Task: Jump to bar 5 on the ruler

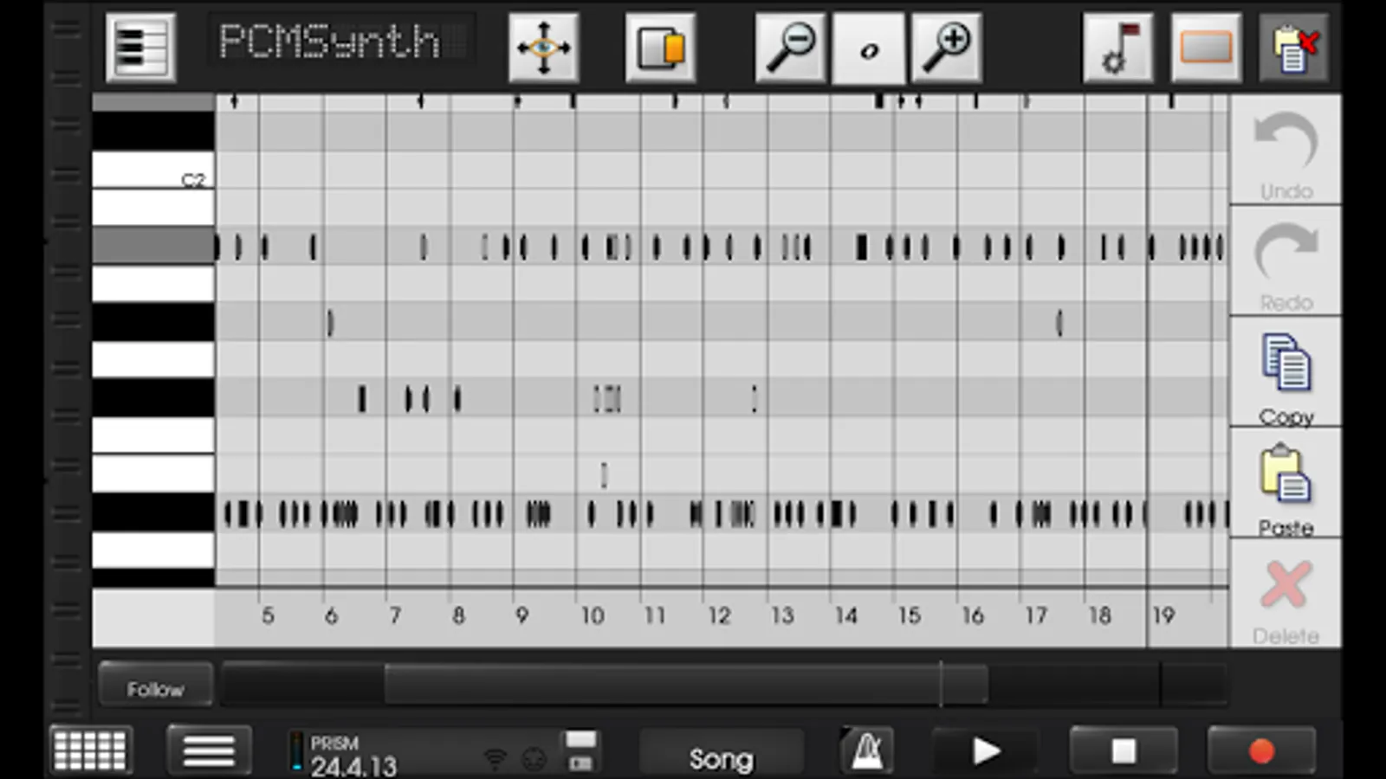Action: pyautogui.click(x=268, y=615)
